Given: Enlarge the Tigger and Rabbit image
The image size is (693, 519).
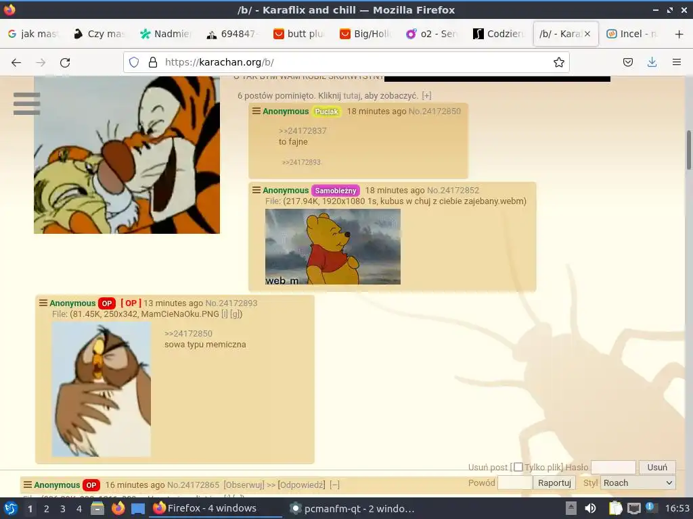Looking at the screenshot, I should click(127, 155).
